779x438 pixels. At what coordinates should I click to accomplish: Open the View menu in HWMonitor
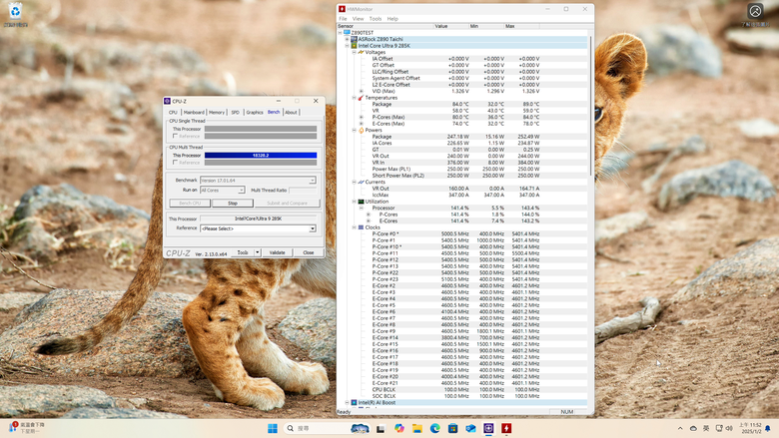pyautogui.click(x=358, y=19)
